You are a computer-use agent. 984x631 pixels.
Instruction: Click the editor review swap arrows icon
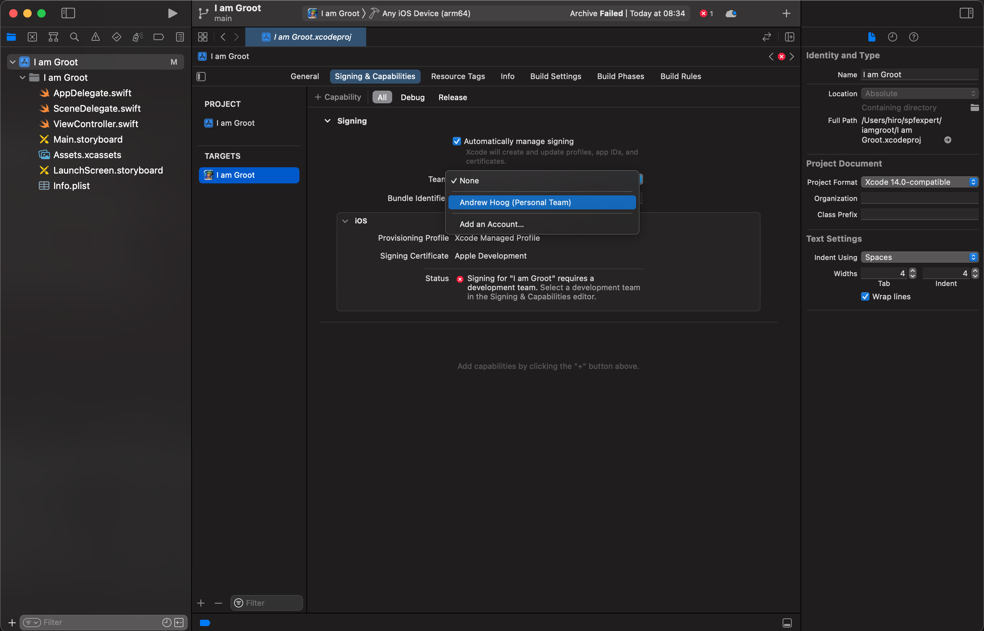coord(767,37)
